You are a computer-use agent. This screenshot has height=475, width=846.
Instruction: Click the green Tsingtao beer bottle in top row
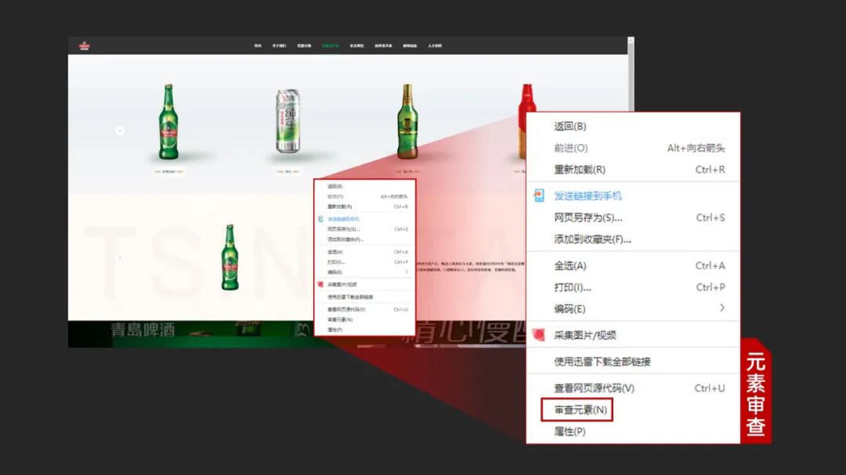point(168,121)
